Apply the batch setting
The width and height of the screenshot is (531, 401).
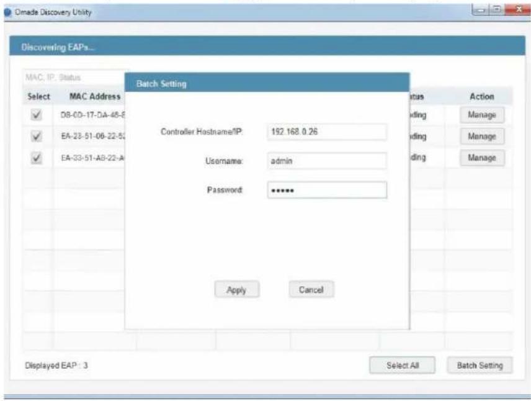click(237, 290)
